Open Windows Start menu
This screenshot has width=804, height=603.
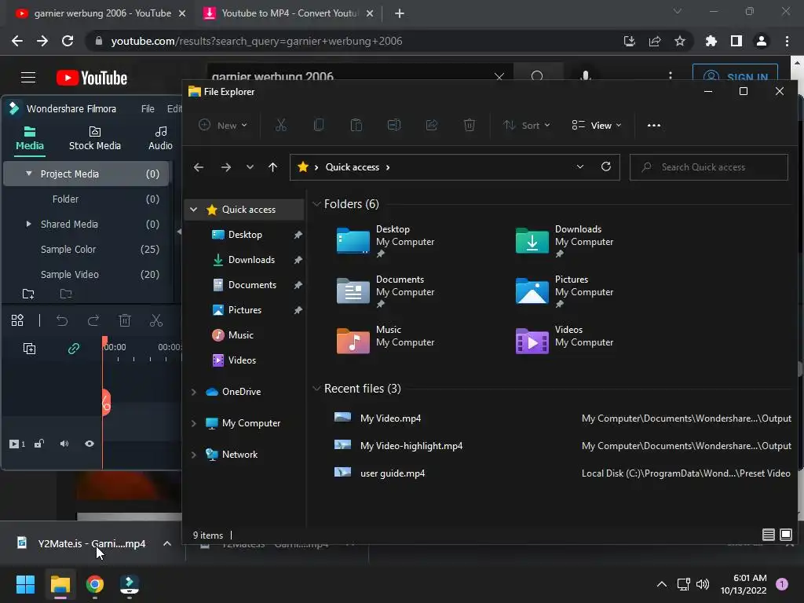[25, 584]
